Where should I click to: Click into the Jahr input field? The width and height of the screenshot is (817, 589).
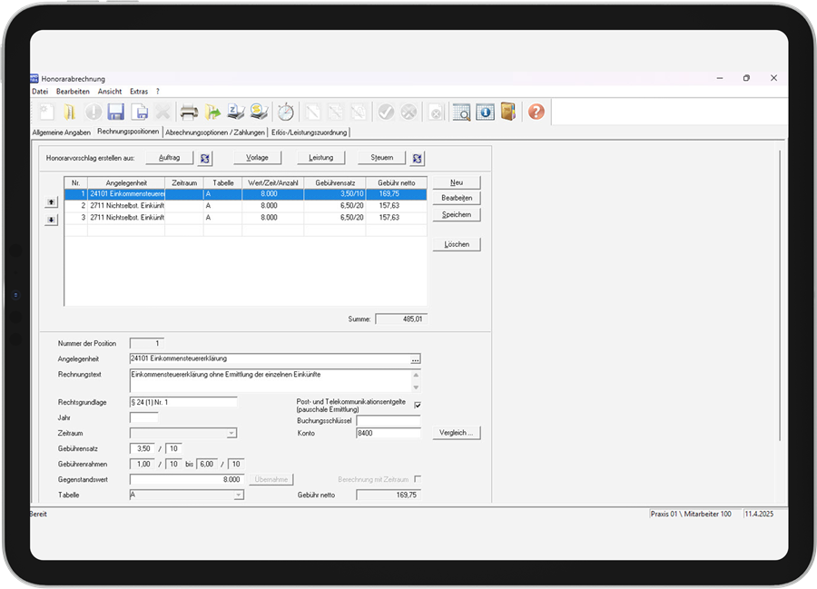[143, 417]
